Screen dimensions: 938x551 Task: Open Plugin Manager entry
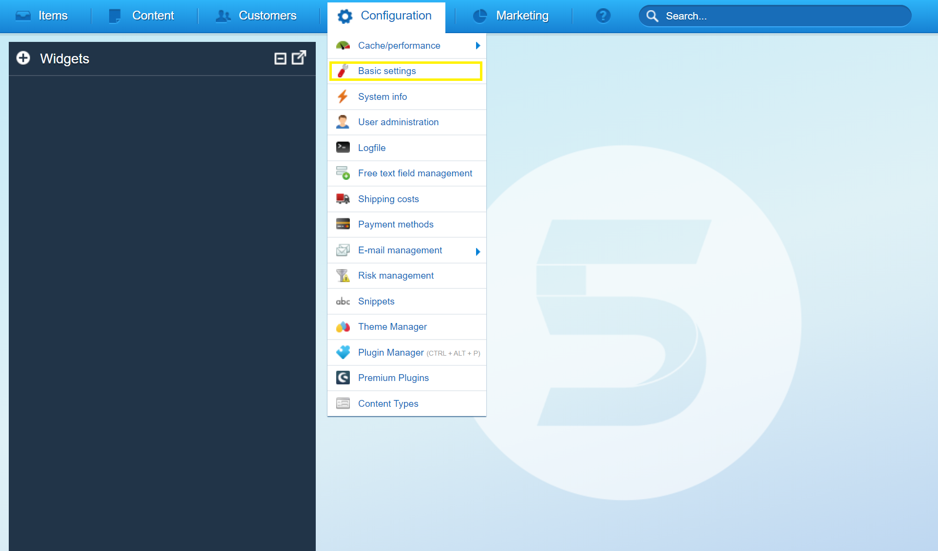(406, 352)
